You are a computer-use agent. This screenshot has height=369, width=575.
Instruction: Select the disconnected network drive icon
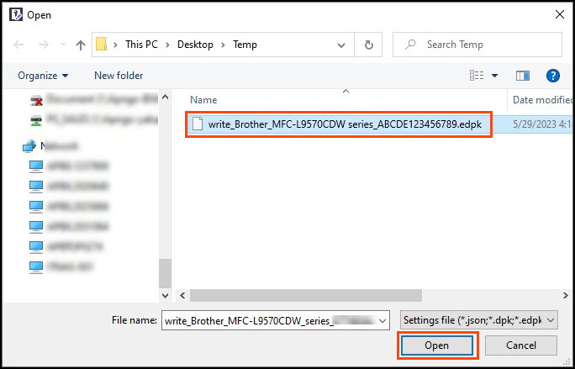tap(36, 101)
